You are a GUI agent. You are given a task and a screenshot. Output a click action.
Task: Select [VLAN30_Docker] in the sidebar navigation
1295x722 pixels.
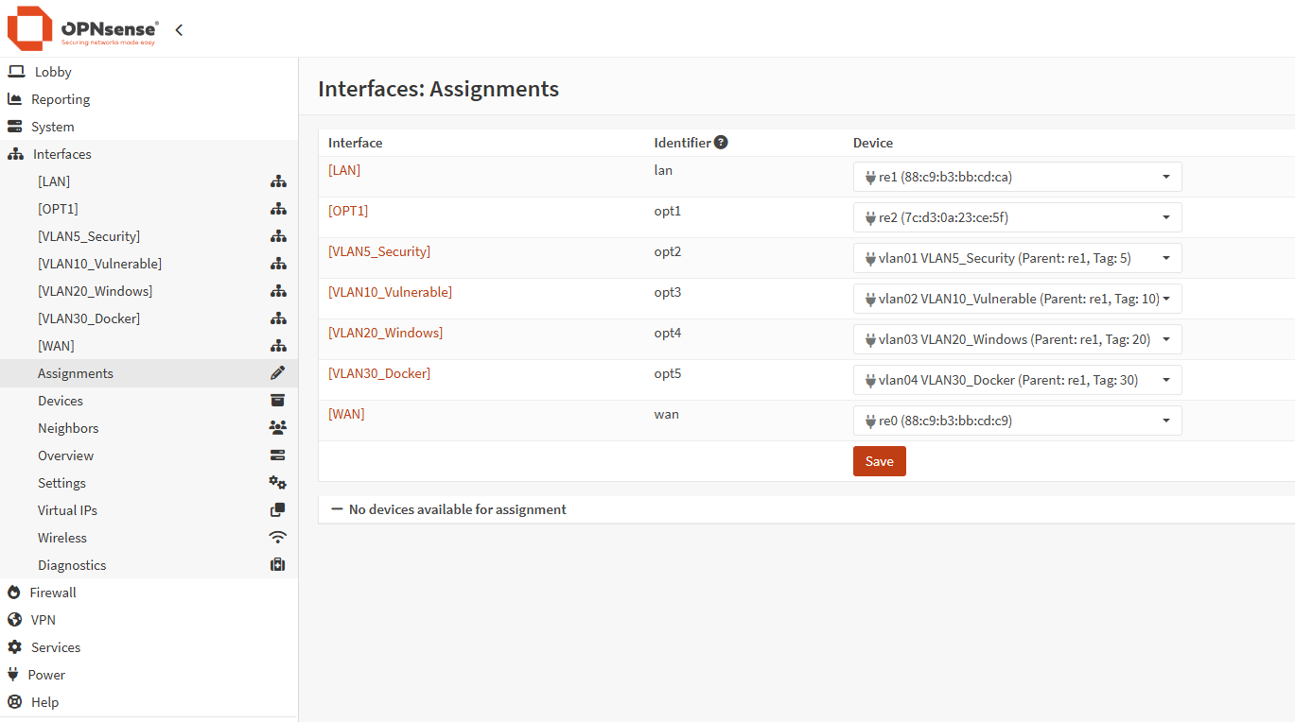pyautogui.click(x=88, y=318)
